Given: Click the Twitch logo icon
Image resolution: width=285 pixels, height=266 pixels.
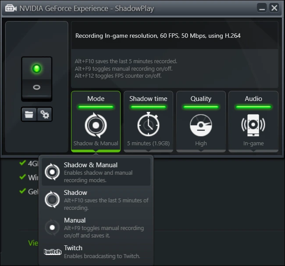Looking at the screenshot, I should pos(53,252).
